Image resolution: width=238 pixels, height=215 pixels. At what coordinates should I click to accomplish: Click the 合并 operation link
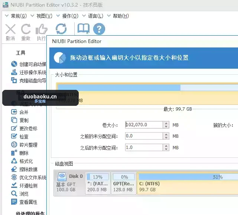click(x=24, y=112)
